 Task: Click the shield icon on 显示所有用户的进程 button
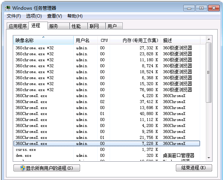(22, 168)
